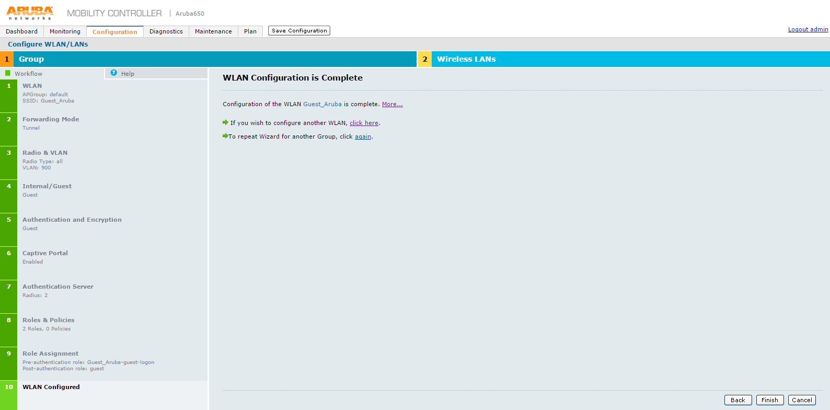Click the 'APGroup: default' text
This screenshot has width=830, height=410.
(45, 95)
